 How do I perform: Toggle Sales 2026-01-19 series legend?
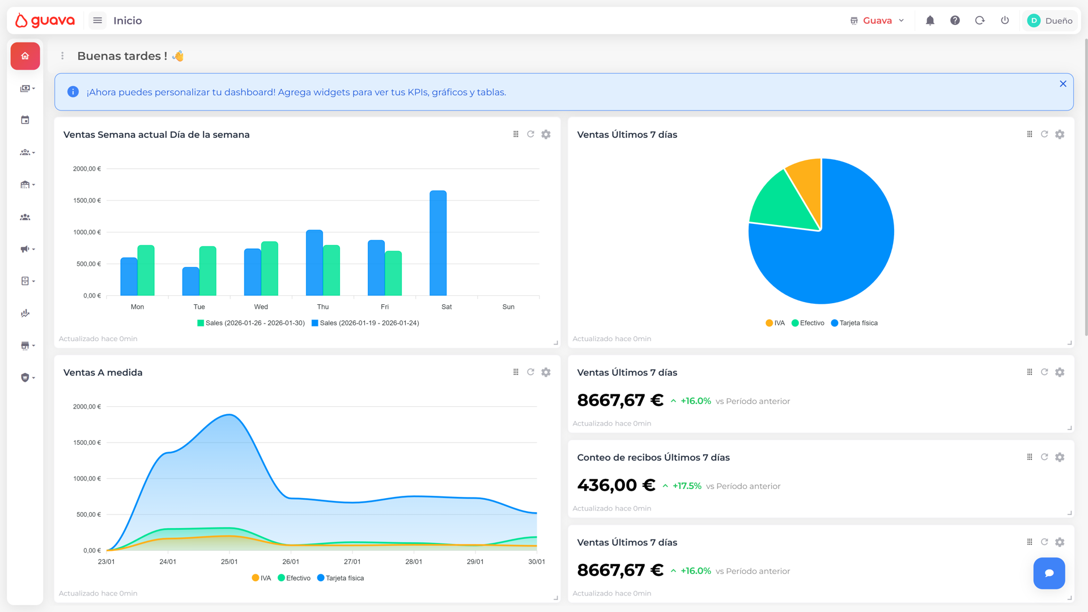click(x=365, y=323)
